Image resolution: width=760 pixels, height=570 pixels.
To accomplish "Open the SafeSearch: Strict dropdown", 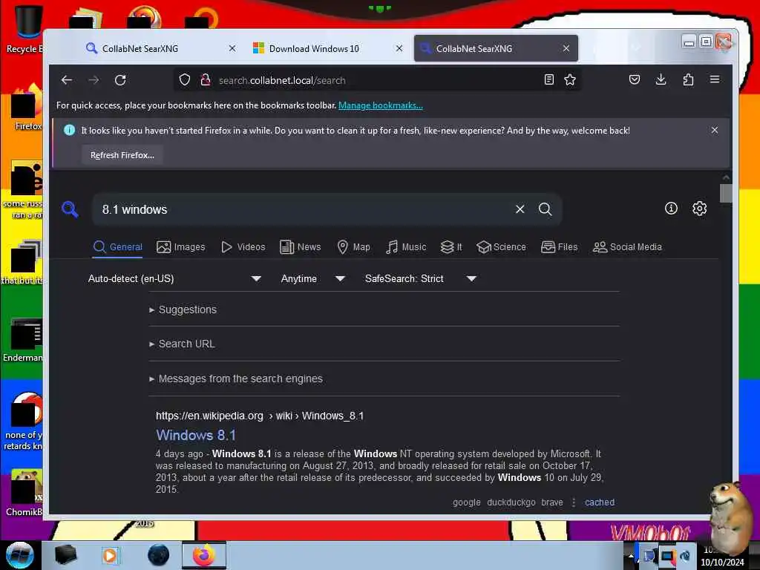I will (420, 279).
